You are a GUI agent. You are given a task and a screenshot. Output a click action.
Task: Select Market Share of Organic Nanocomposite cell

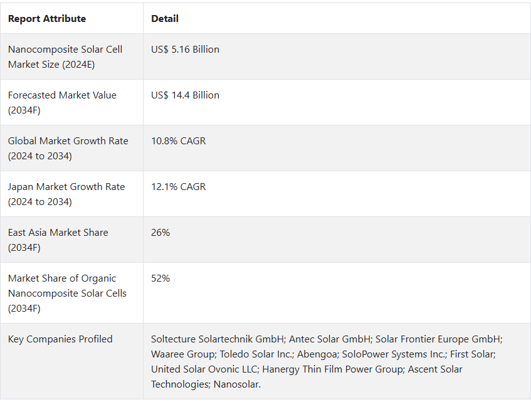72,293
